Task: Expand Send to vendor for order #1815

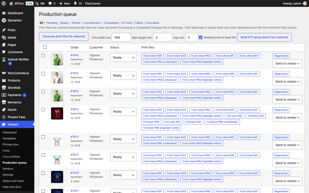Action: pos(287,81)
